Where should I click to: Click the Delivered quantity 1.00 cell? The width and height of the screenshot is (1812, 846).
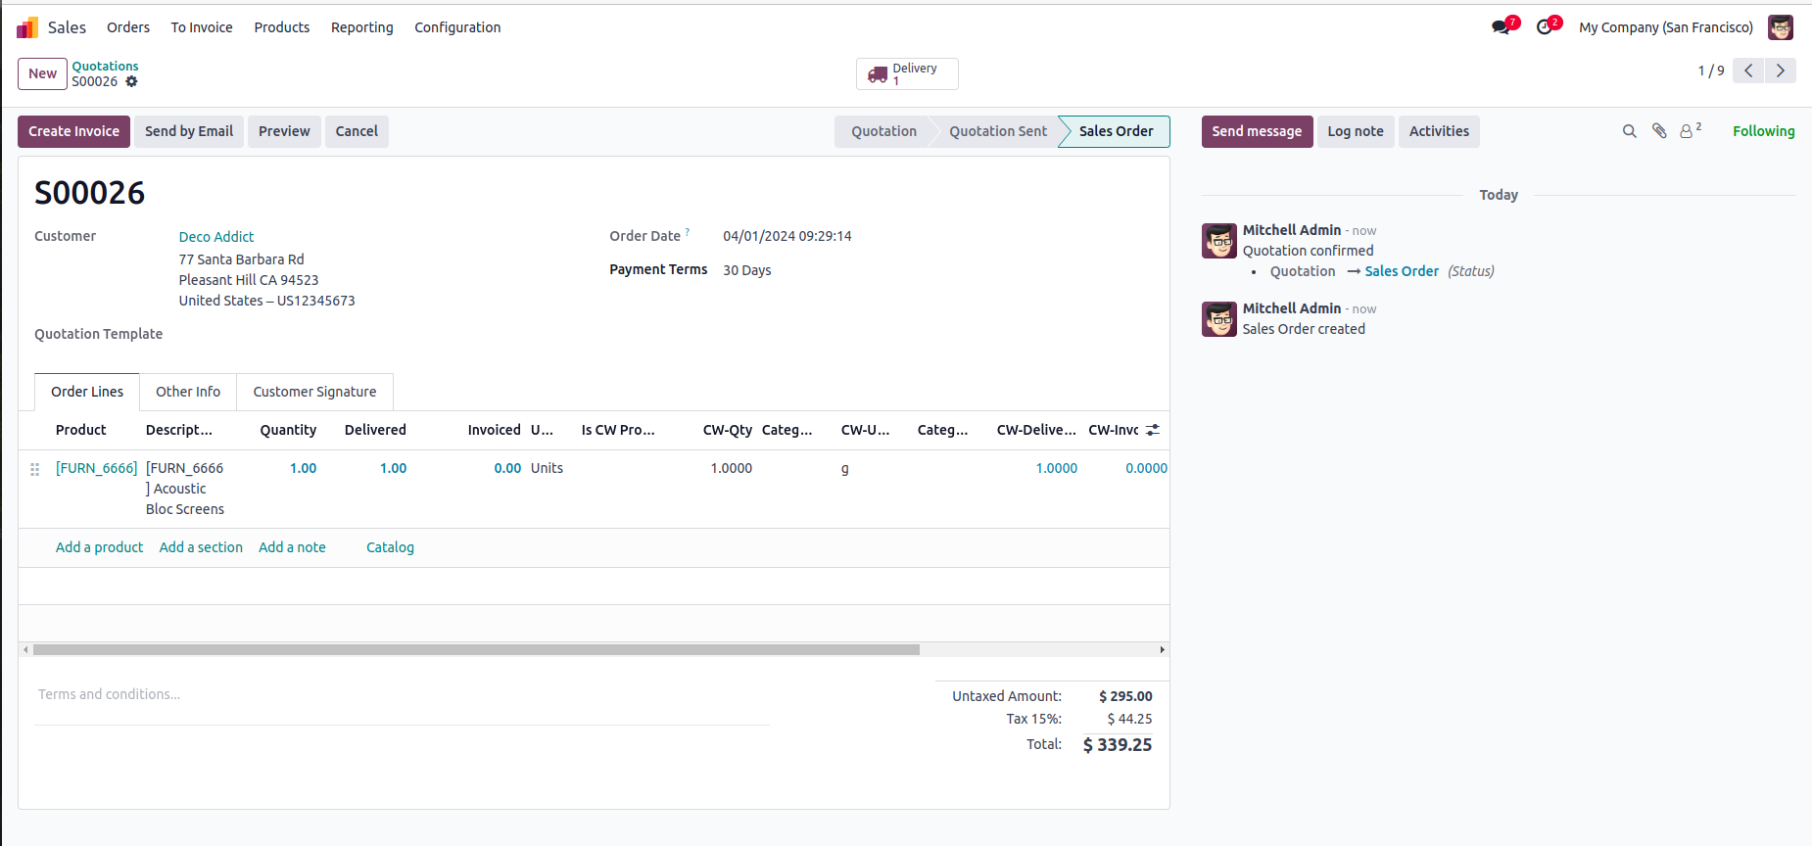point(393,468)
